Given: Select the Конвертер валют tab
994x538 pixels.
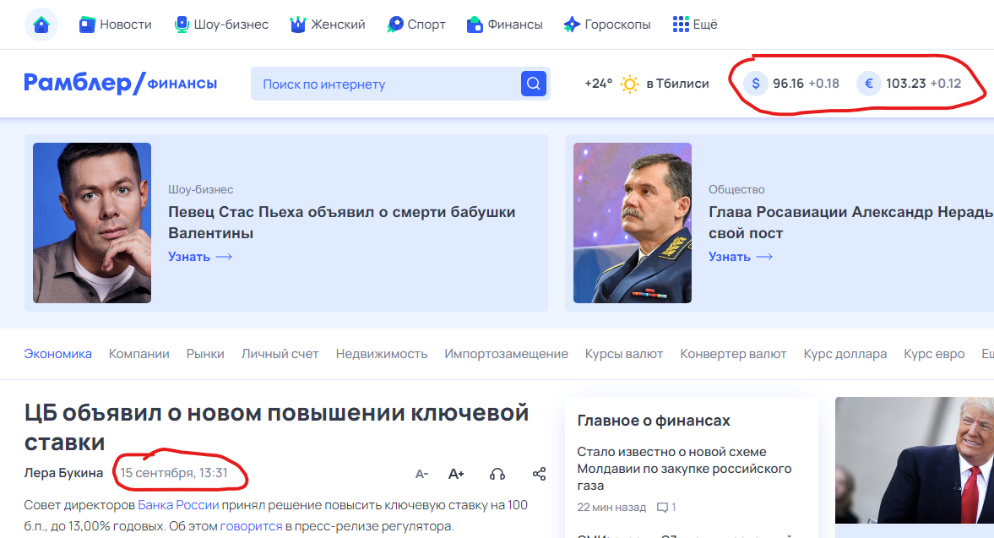Looking at the screenshot, I should pyautogui.click(x=733, y=354).
